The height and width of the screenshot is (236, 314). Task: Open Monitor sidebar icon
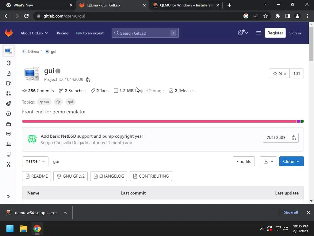(9, 134)
